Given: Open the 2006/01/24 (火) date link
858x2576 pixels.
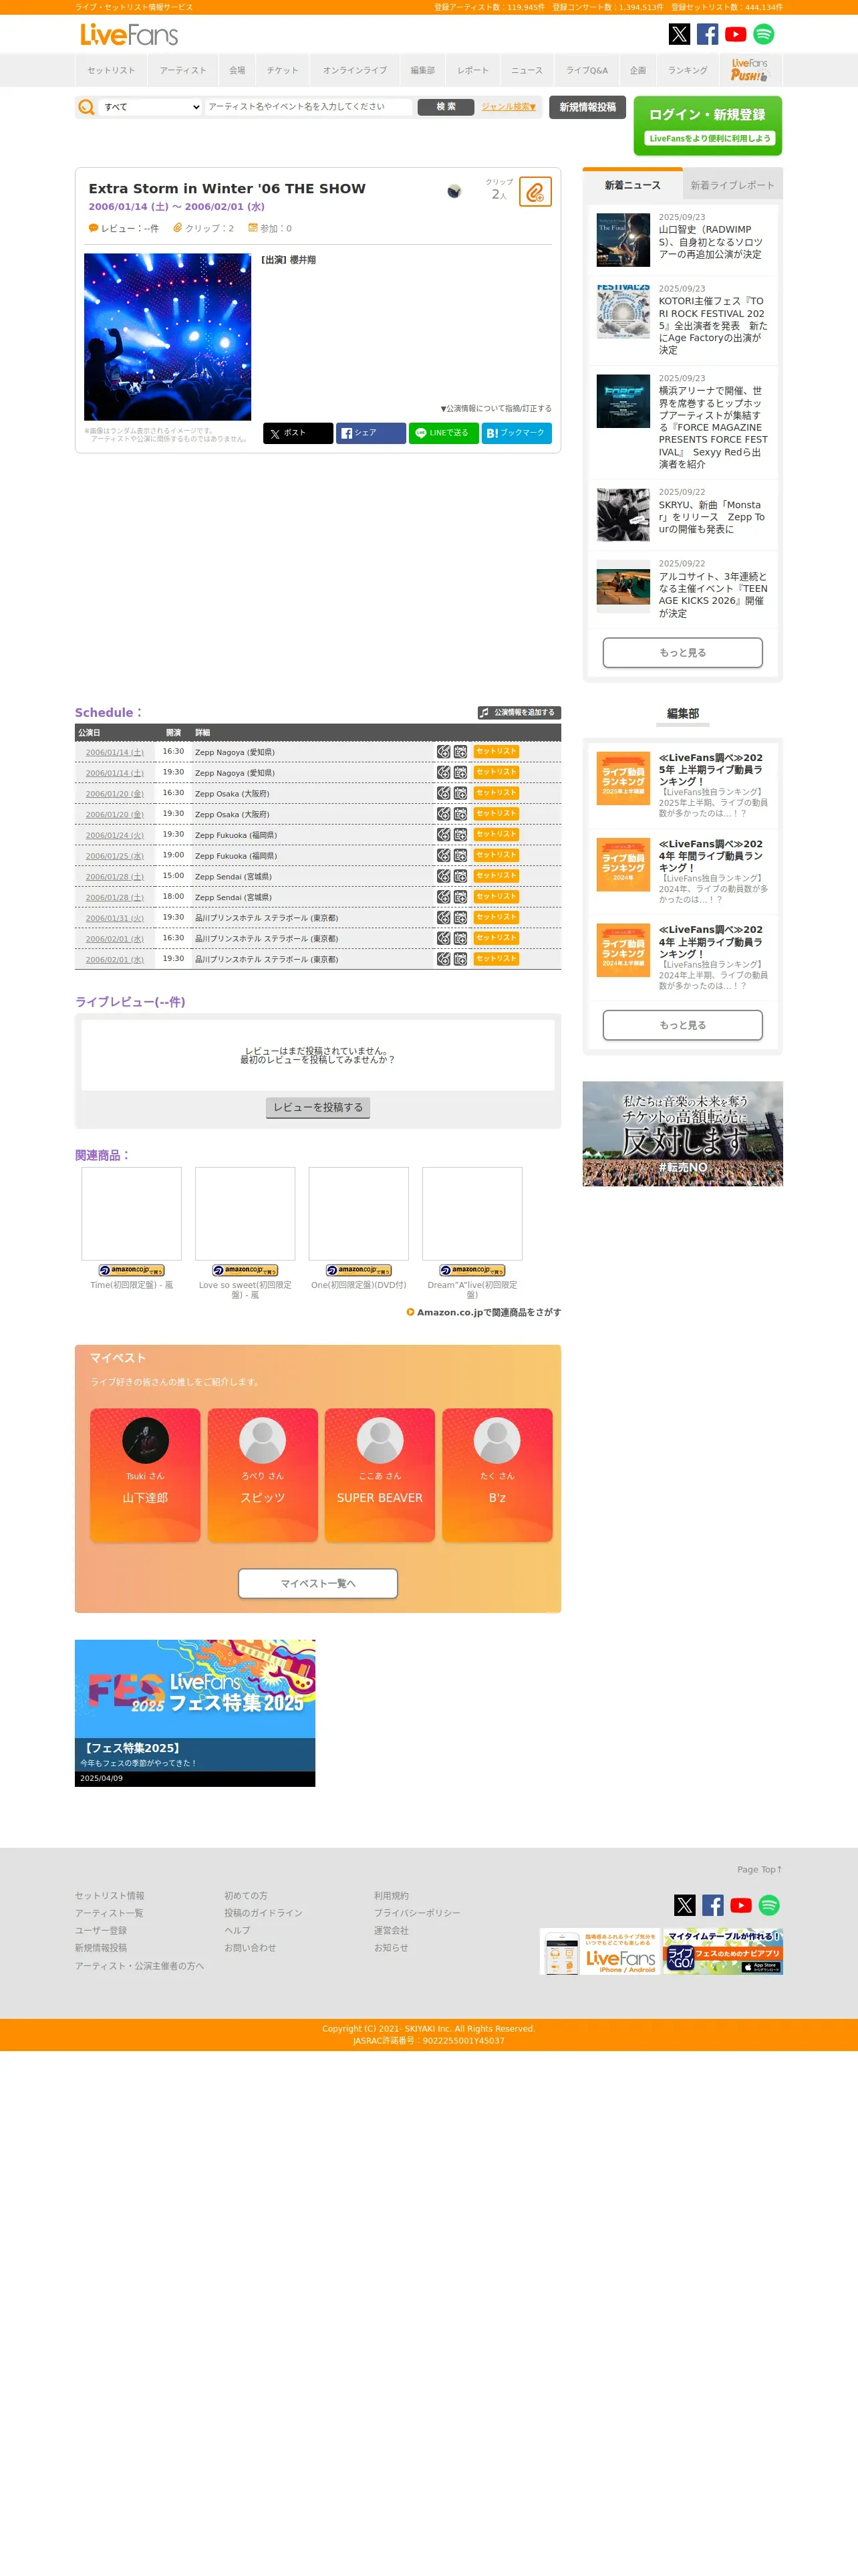Looking at the screenshot, I should tap(114, 835).
